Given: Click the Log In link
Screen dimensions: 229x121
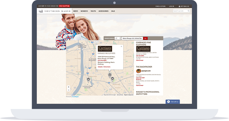Looking at the screenshot, I should click(x=172, y=6).
